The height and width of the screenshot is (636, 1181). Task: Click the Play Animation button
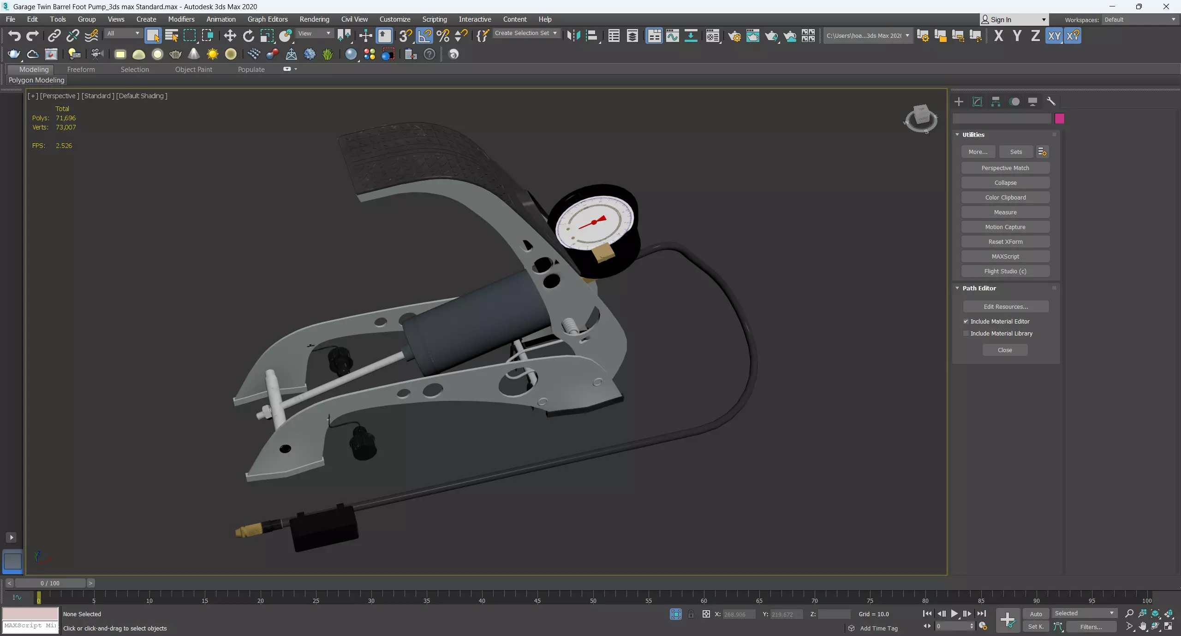[954, 613]
